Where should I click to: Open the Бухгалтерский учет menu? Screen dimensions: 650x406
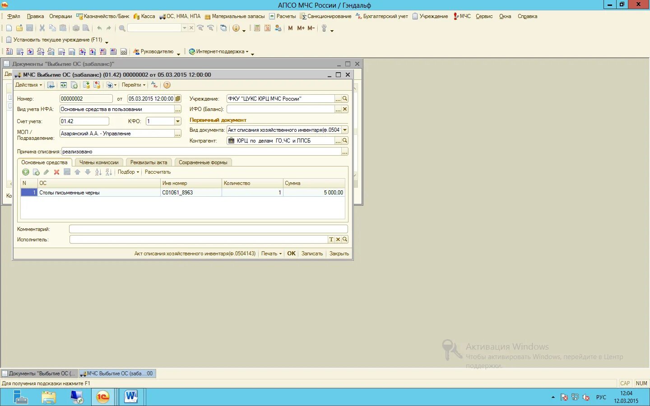click(382, 16)
